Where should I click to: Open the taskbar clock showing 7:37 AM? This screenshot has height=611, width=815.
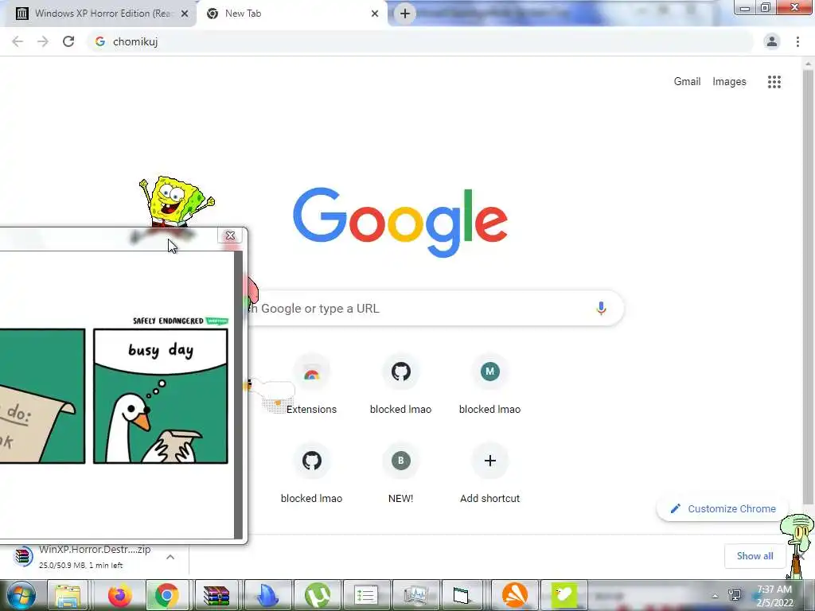pos(775,596)
